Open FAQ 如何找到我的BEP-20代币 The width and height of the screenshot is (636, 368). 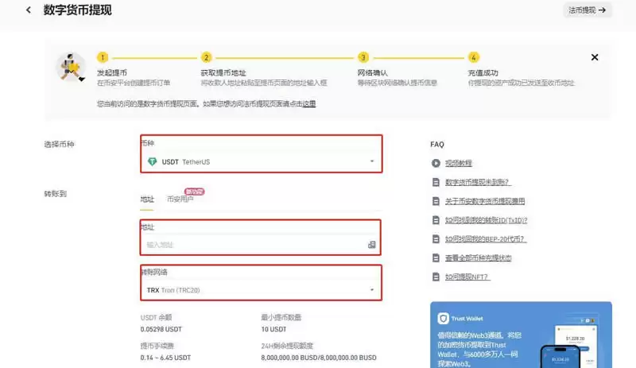(485, 239)
